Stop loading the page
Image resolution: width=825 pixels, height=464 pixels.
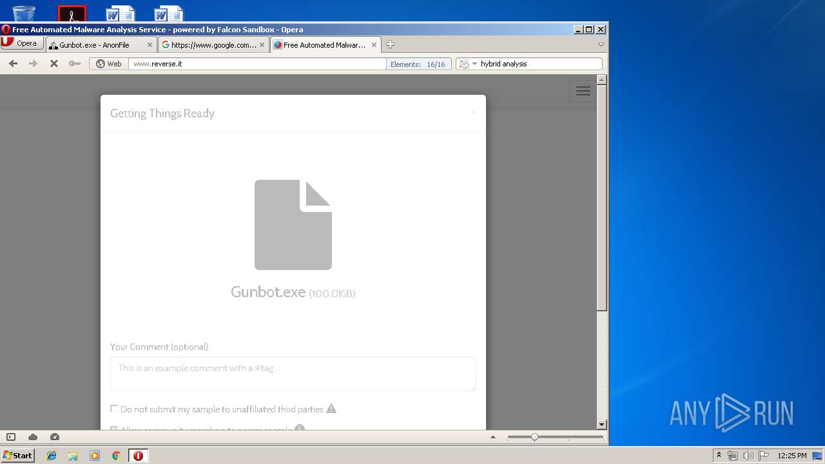[x=54, y=63]
